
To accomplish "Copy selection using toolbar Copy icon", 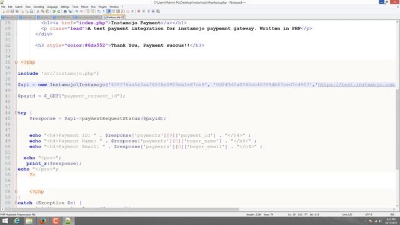I will [42, 11].
